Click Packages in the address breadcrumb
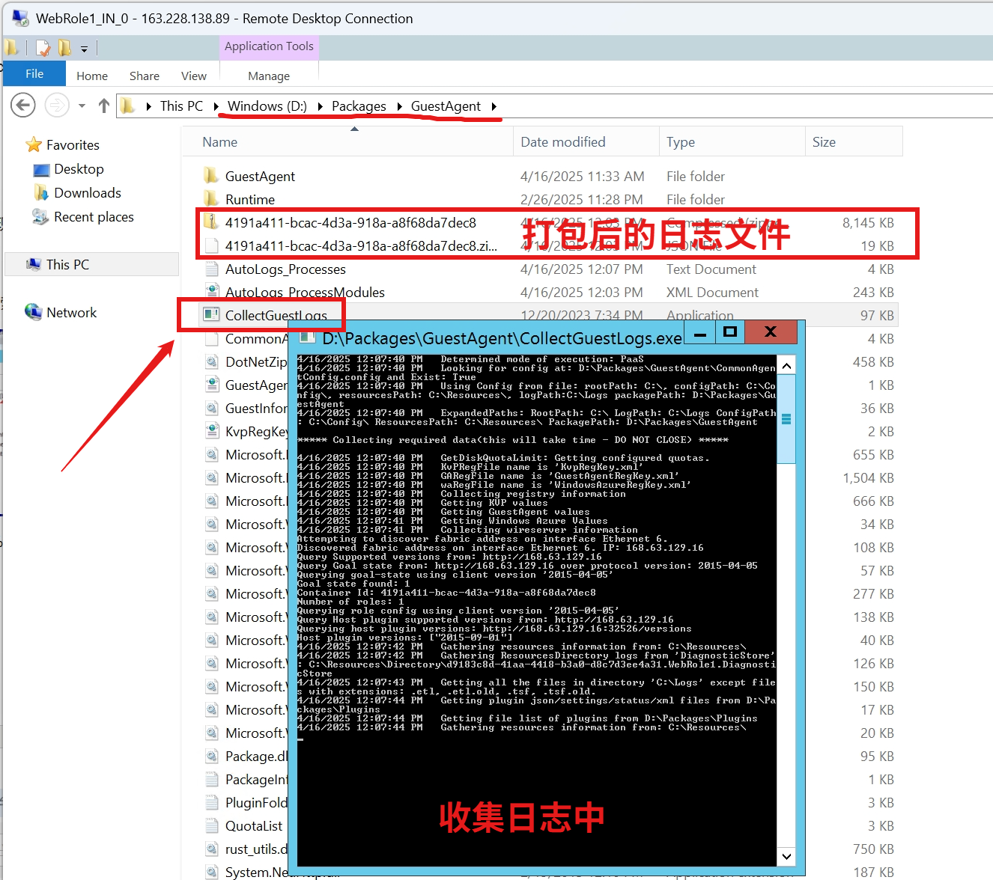The height and width of the screenshot is (880, 993). [359, 106]
